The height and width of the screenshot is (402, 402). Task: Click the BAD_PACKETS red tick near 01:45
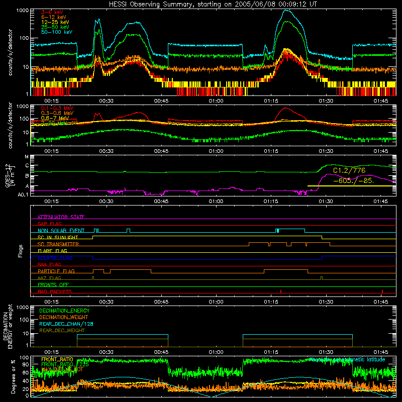coord(382,291)
